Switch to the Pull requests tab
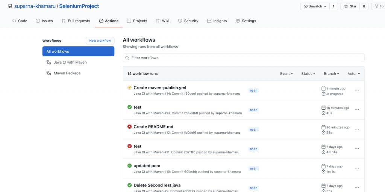The height and width of the screenshot is (192, 385). [x=76, y=21]
